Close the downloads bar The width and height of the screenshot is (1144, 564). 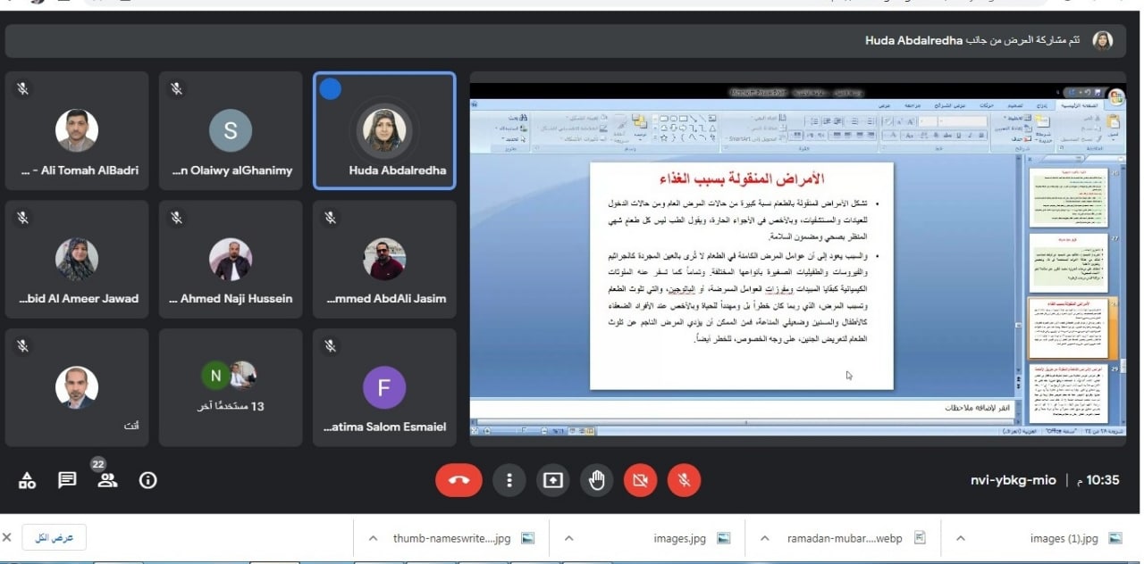point(8,537)
